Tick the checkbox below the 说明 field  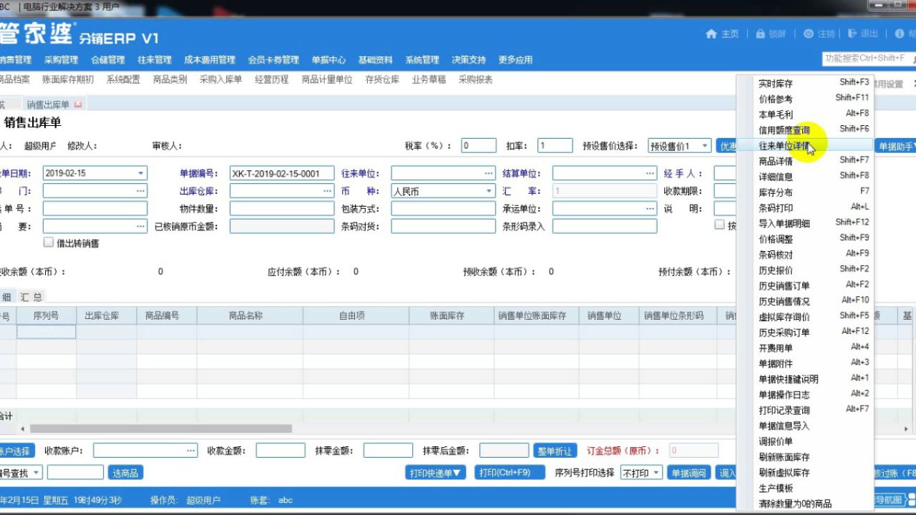click(719, 225)
